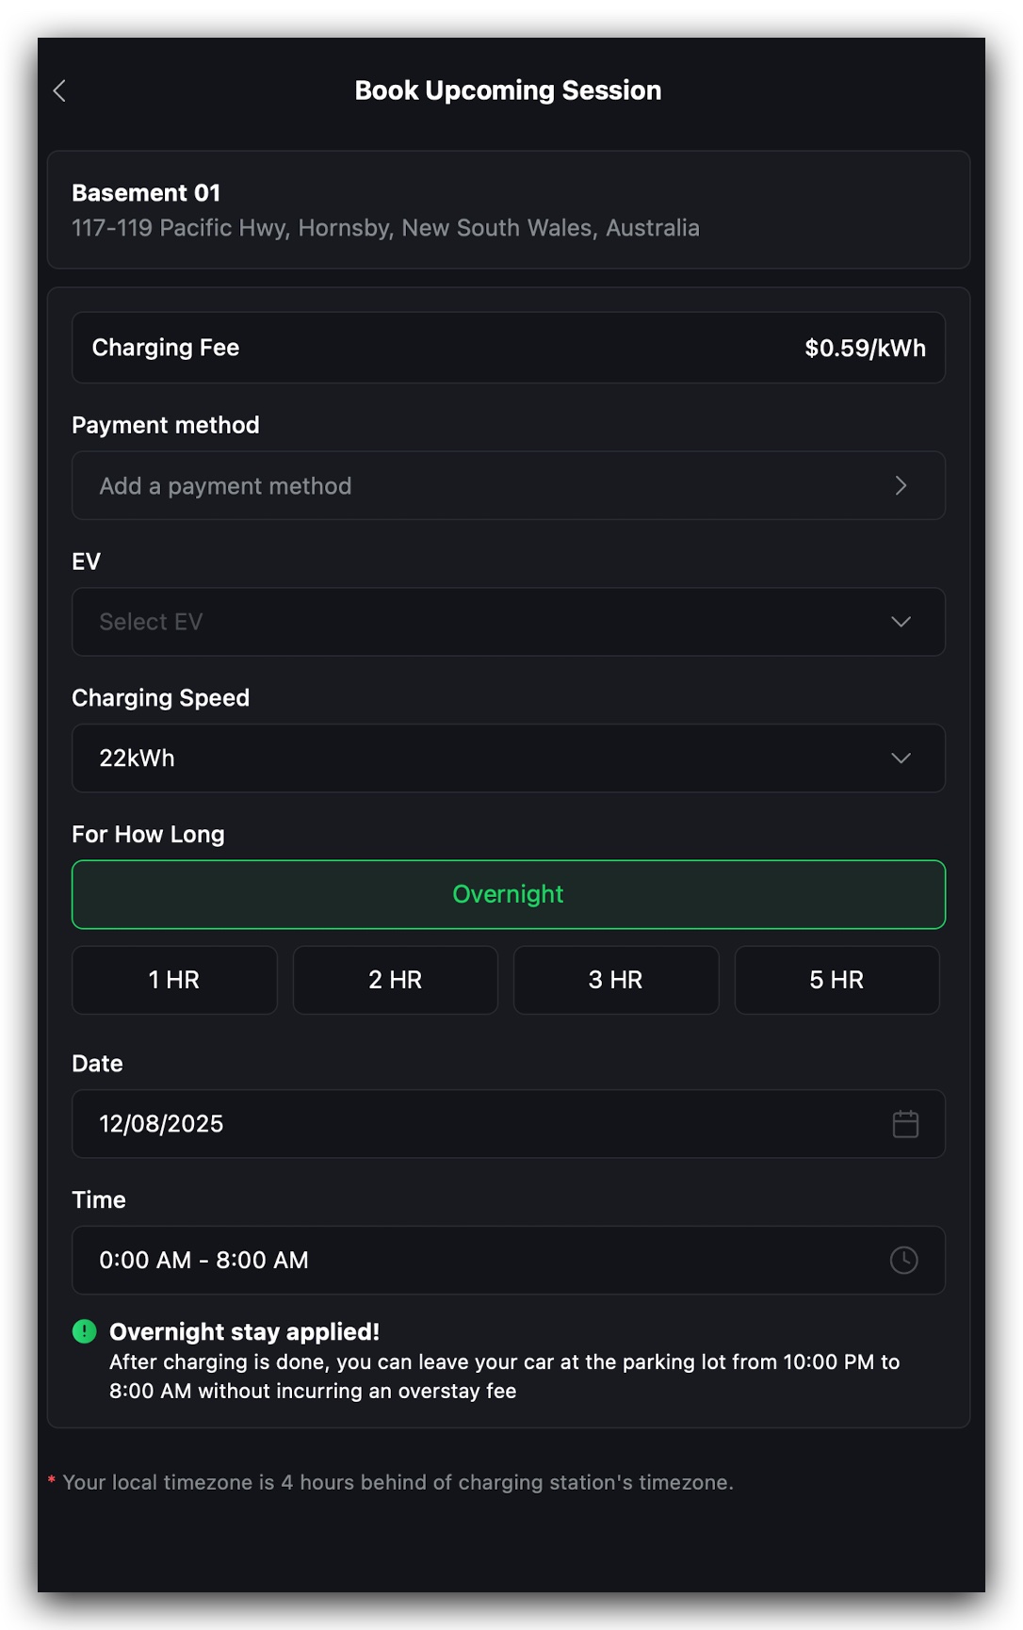Click the Basement 01 location card
Viewport: 1023px width, 1630px height.
[509, 210]
